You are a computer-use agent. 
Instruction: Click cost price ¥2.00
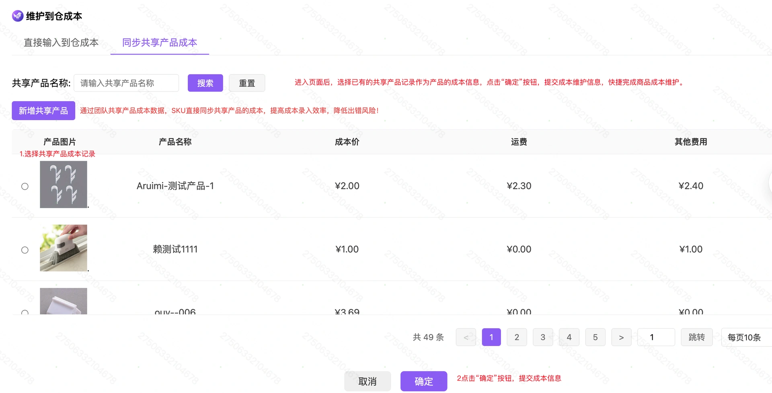point(347,186)
